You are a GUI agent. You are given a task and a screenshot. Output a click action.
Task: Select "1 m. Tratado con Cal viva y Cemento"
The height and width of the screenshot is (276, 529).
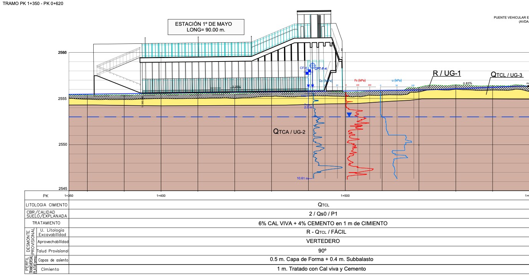[x=322, y=269]
